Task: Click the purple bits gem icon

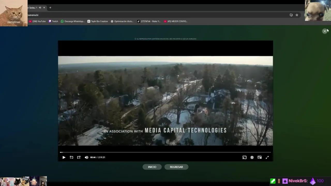Action: [313, 181]
